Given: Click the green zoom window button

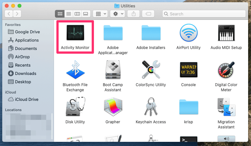Looking at the screenshot, I should (19, 6).
